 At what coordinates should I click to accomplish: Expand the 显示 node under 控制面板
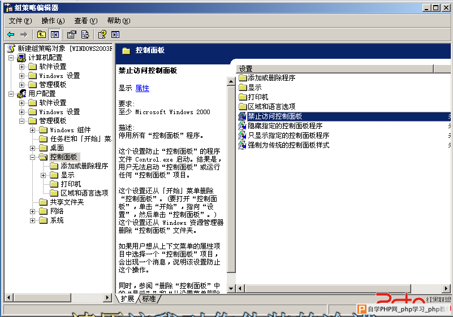point(43,175)
